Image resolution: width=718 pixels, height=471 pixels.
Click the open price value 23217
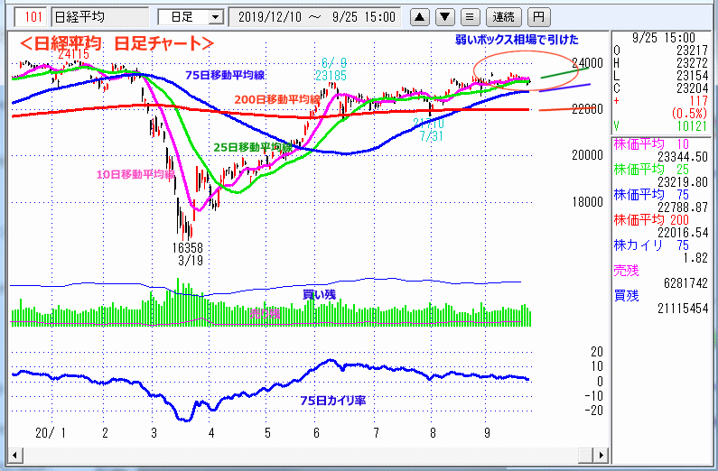tap(692, 51)
